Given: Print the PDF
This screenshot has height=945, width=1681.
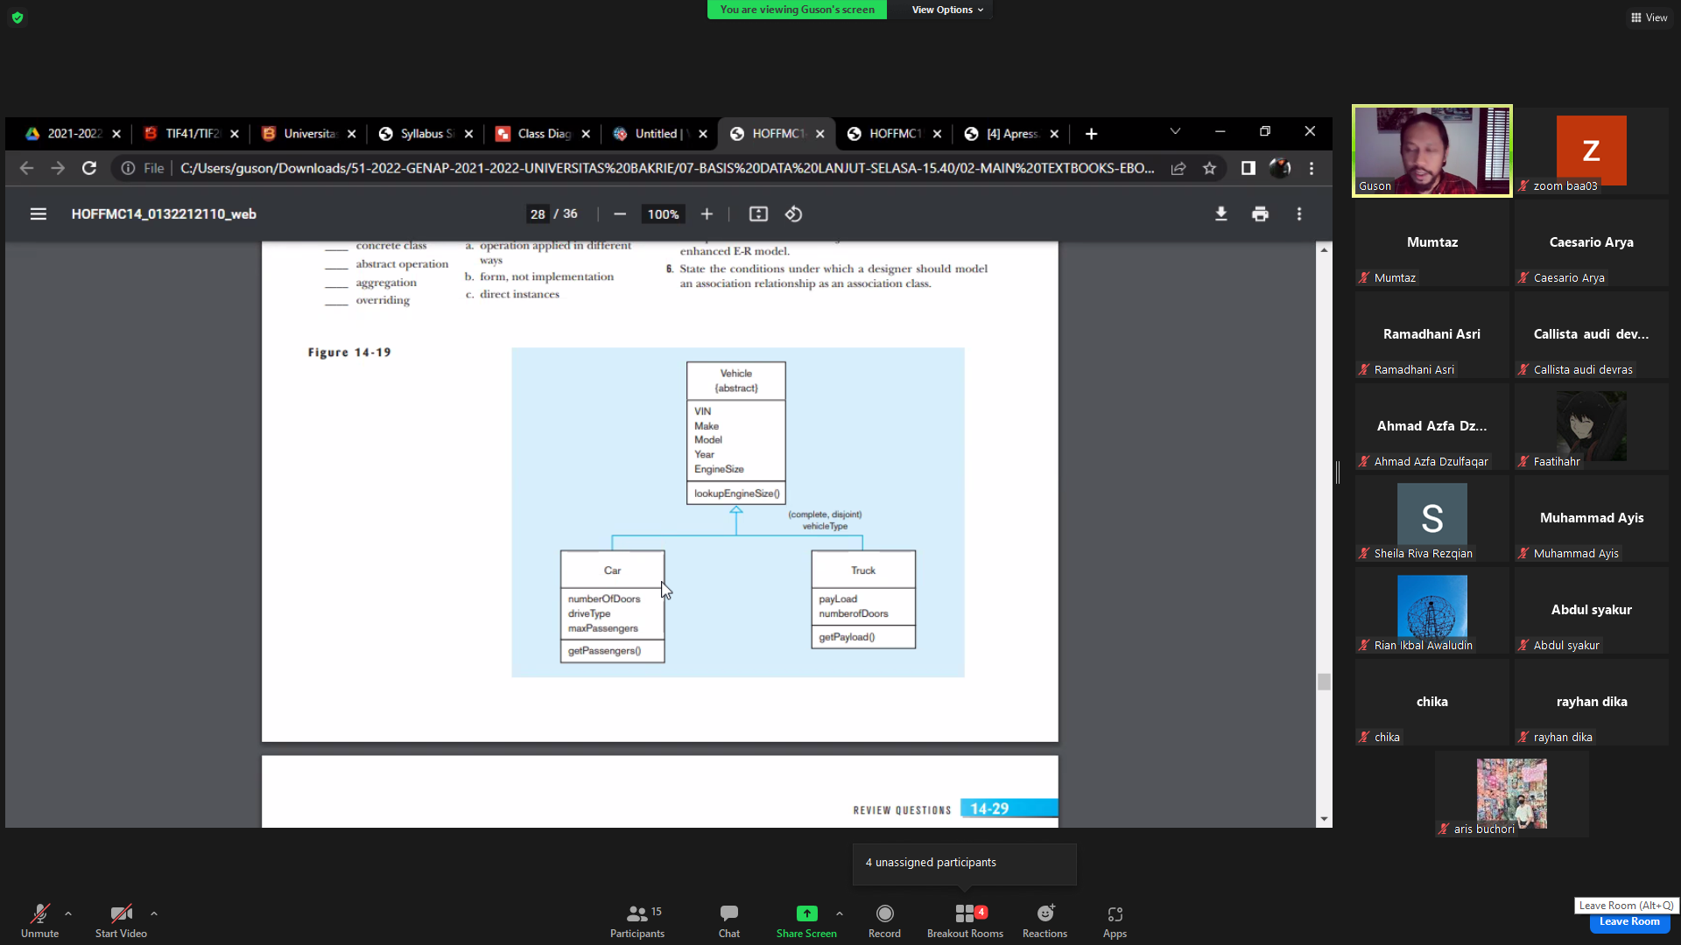Looking at the screenshot, I should [x=1260, y=214].
